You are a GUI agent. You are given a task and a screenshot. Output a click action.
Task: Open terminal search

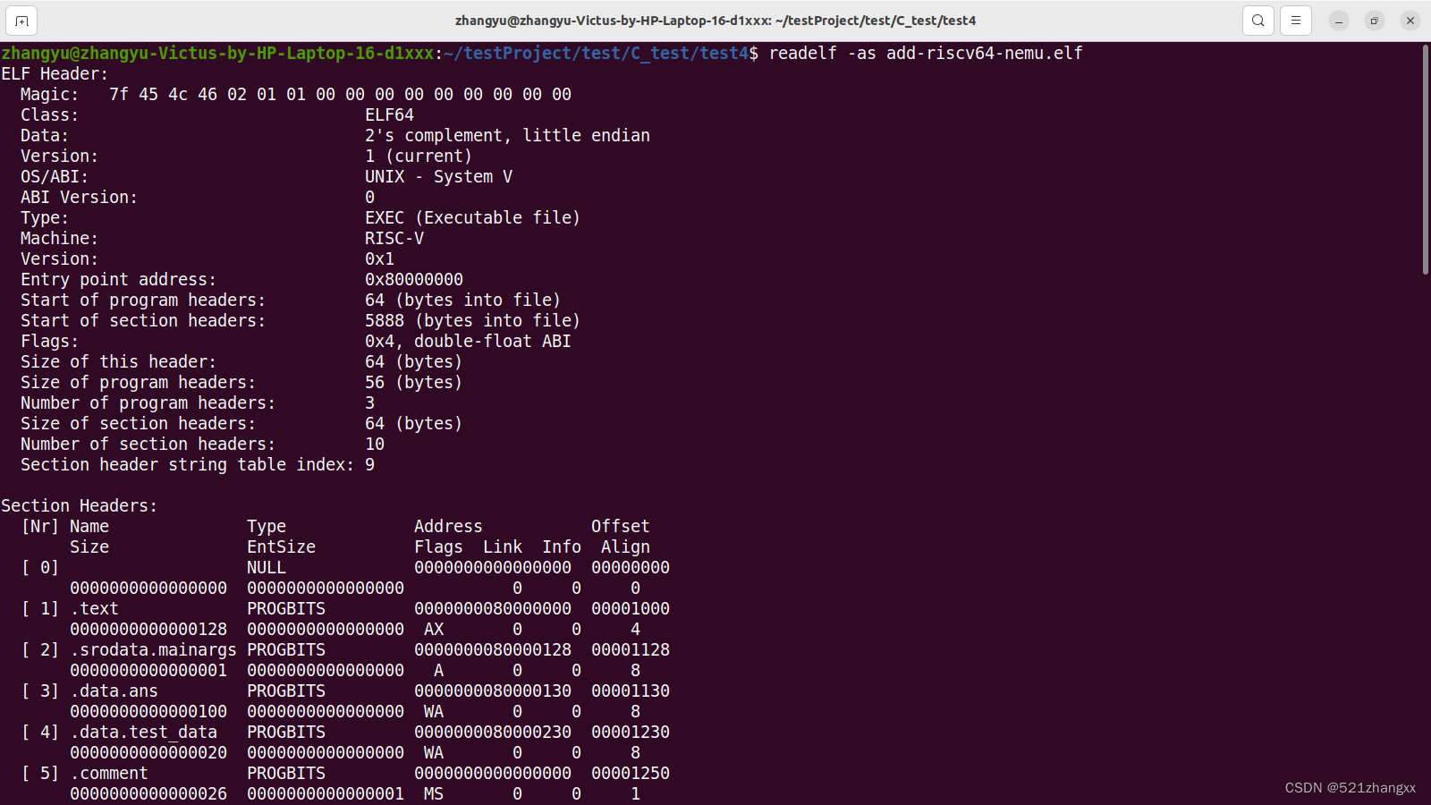point(1257,21)
